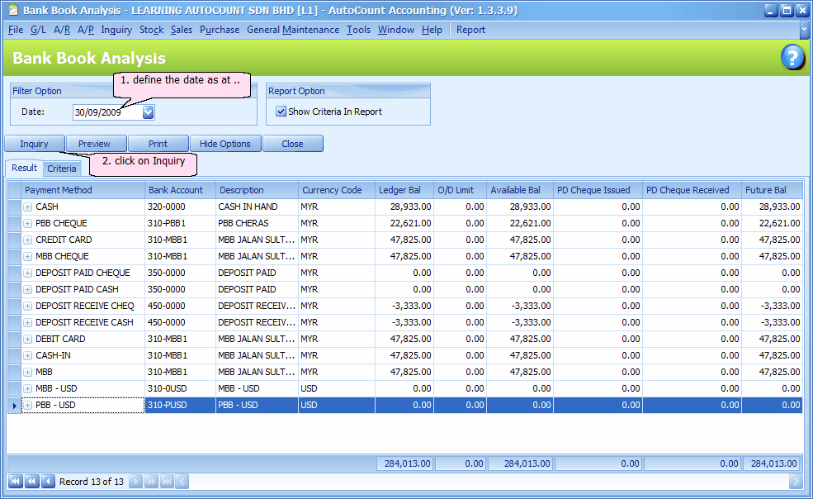
Task: Select the PBB CHERAS description cell
Action: click(258, 223)
